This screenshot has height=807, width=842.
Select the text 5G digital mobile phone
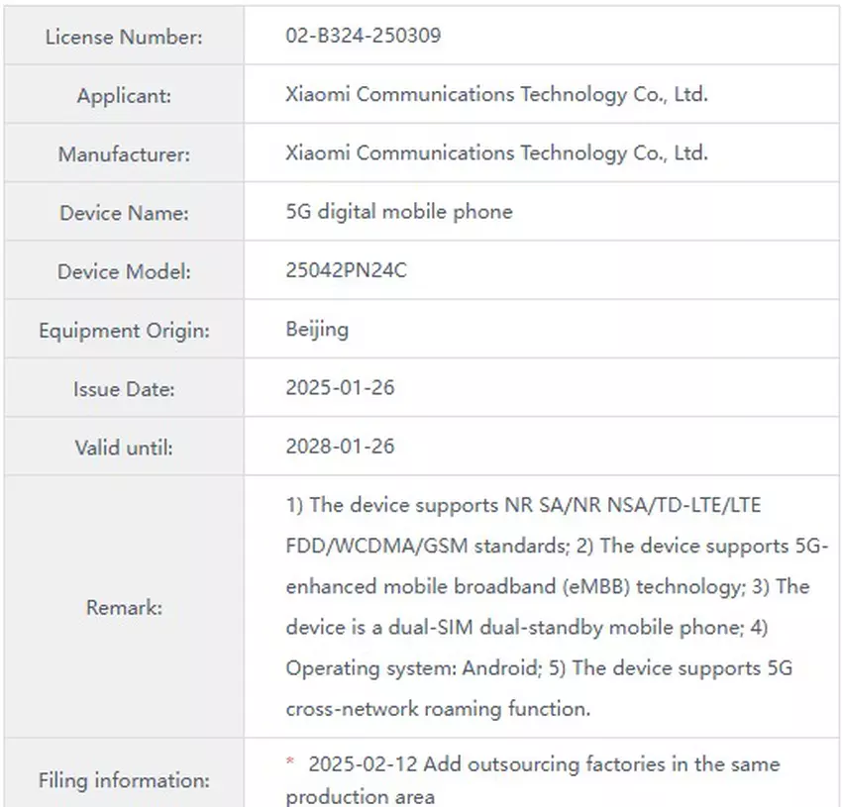399,212
